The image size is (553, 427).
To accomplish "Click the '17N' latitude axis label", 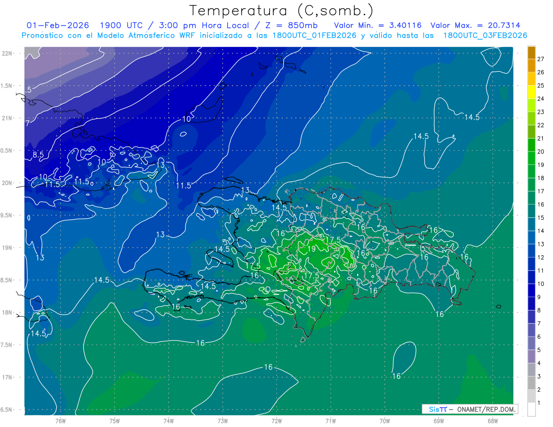I will [7, 377].
